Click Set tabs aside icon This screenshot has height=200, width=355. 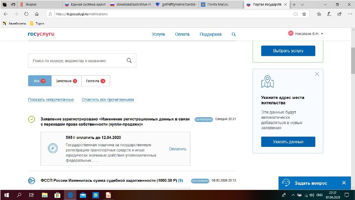(x=13, y=5)
